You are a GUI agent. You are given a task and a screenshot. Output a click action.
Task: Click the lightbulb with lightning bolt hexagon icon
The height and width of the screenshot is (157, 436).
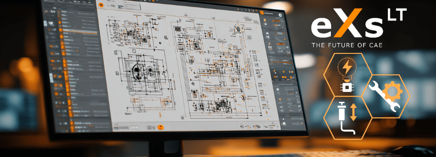[348, 75]
